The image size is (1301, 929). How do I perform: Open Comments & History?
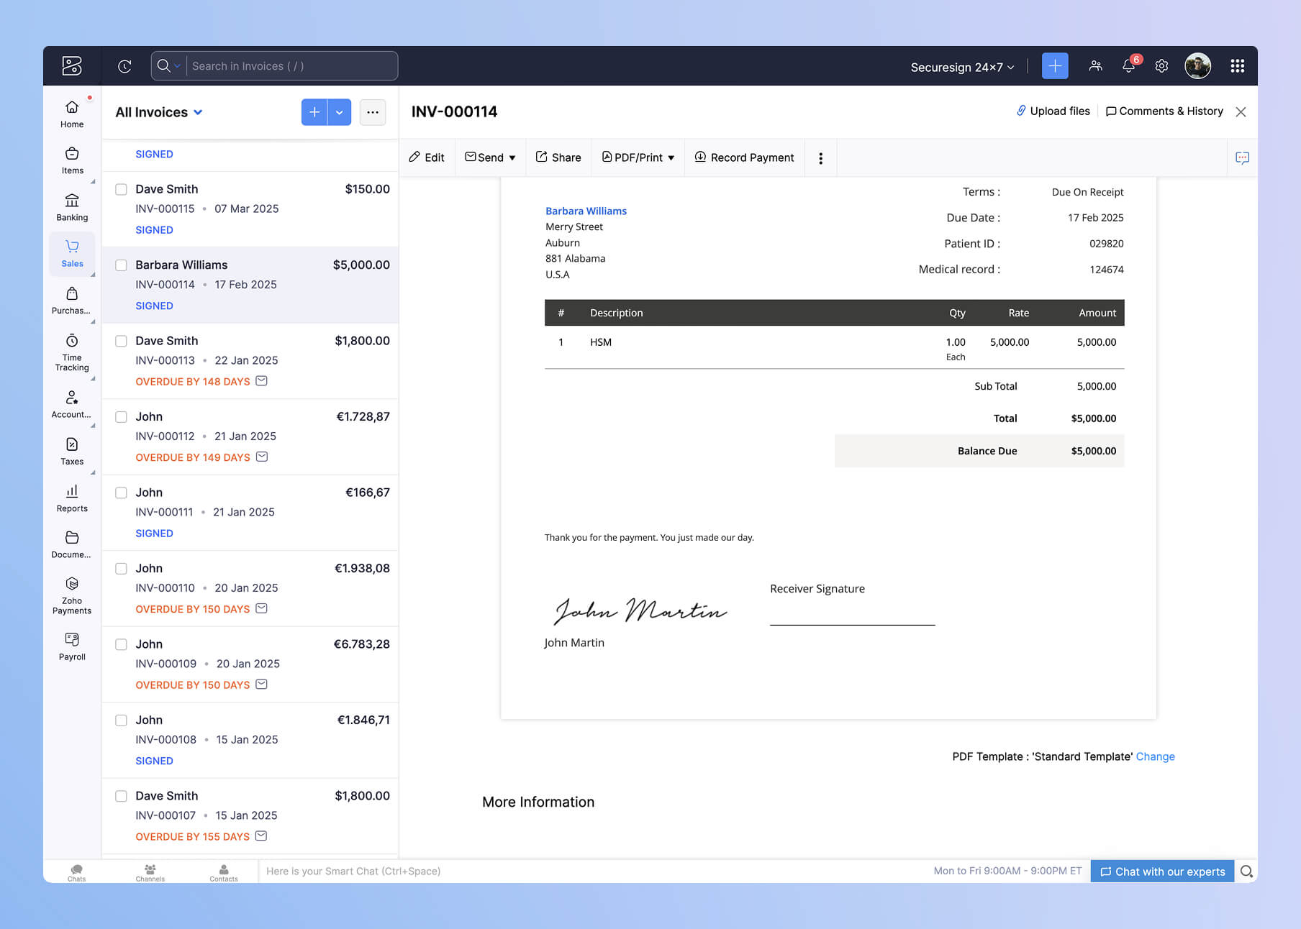1164,111
